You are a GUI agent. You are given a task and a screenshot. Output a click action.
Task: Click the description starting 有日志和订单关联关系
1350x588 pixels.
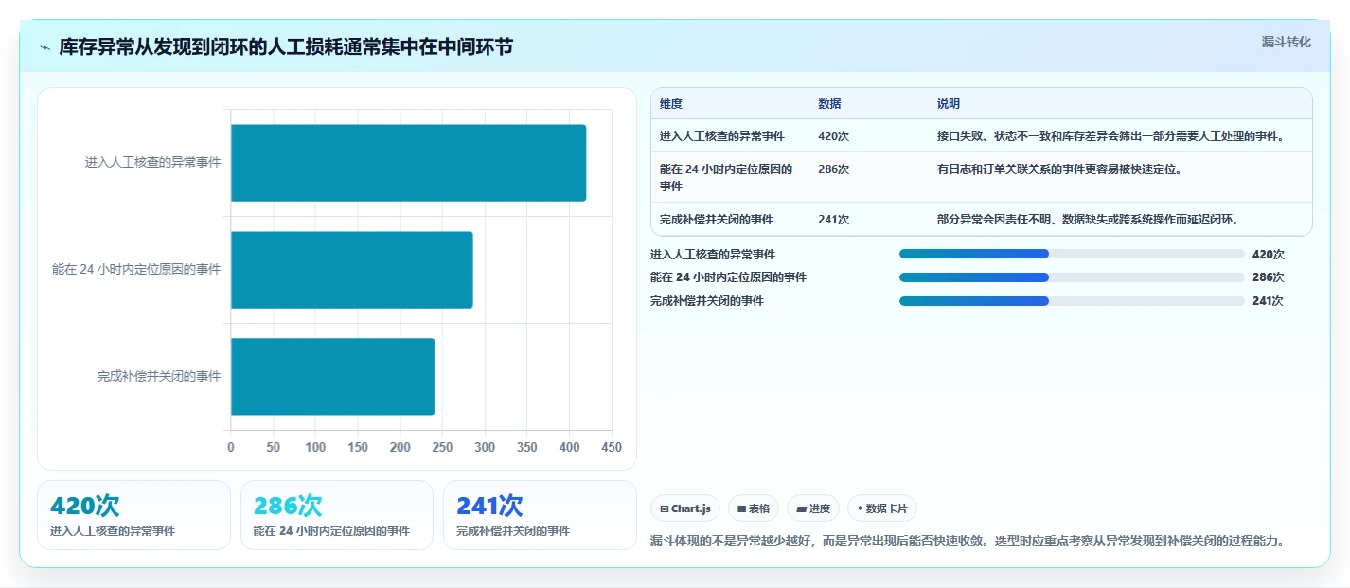point(1059,169)
